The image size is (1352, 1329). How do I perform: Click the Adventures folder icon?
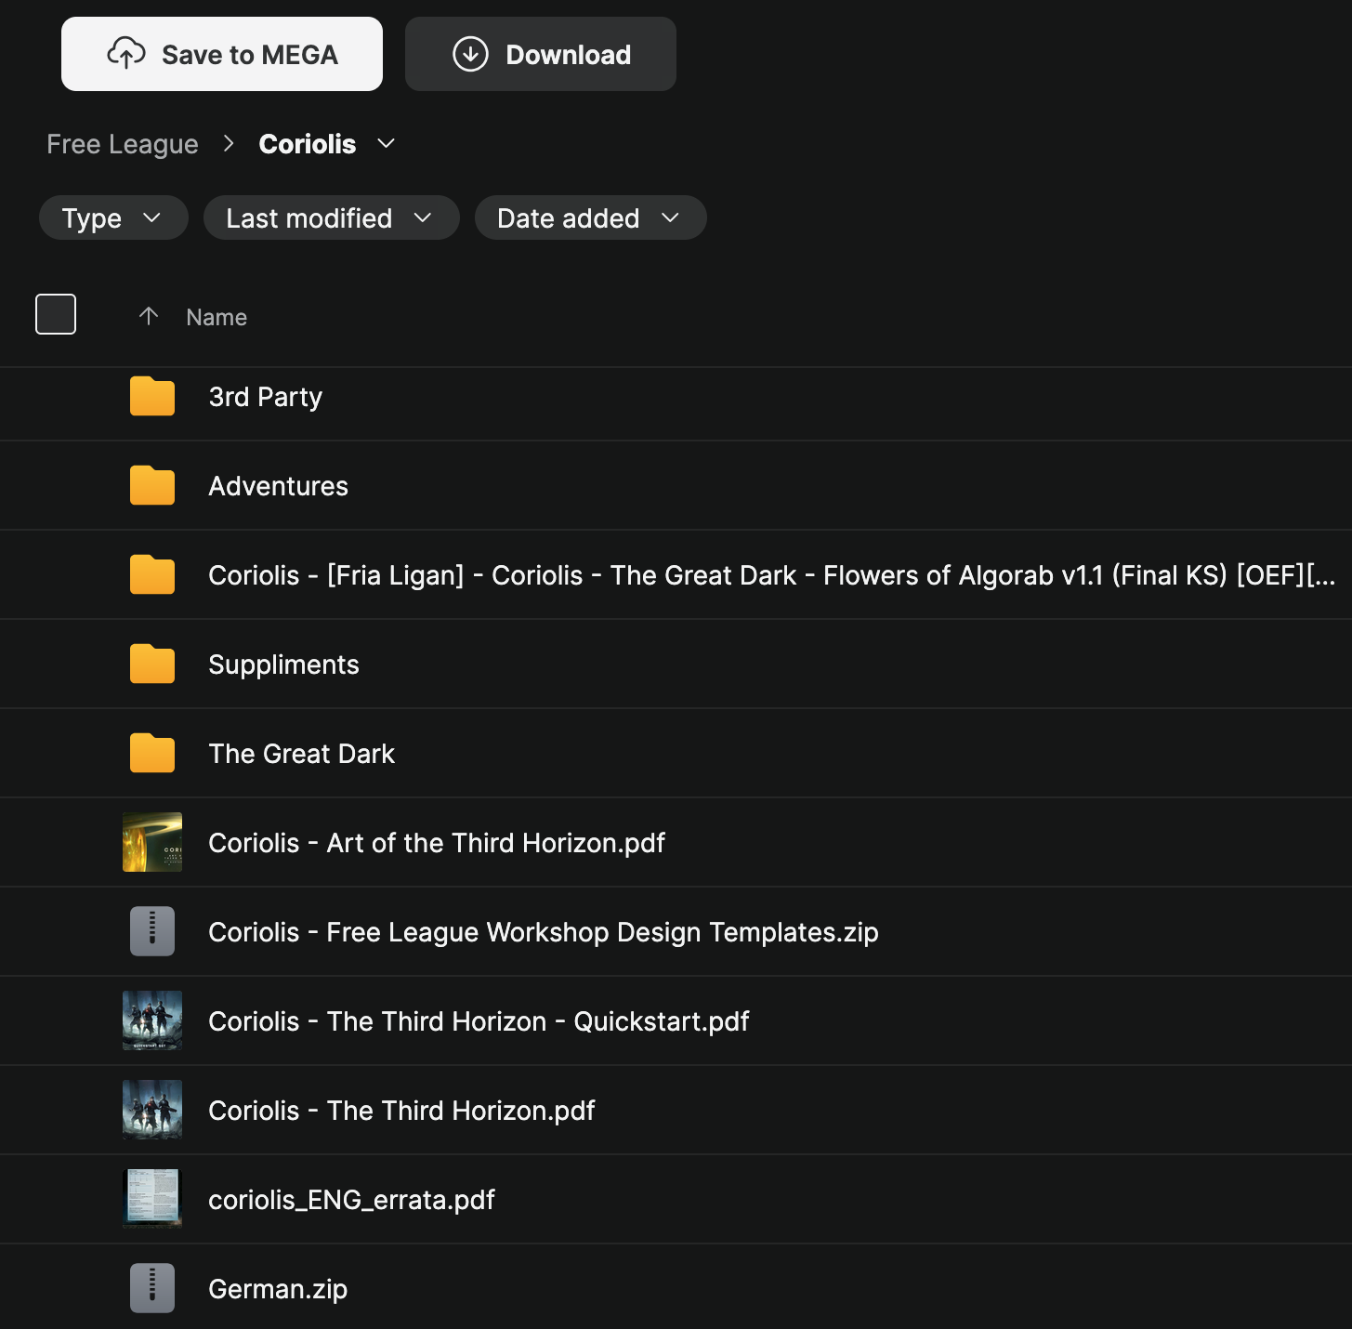point(152,486)
